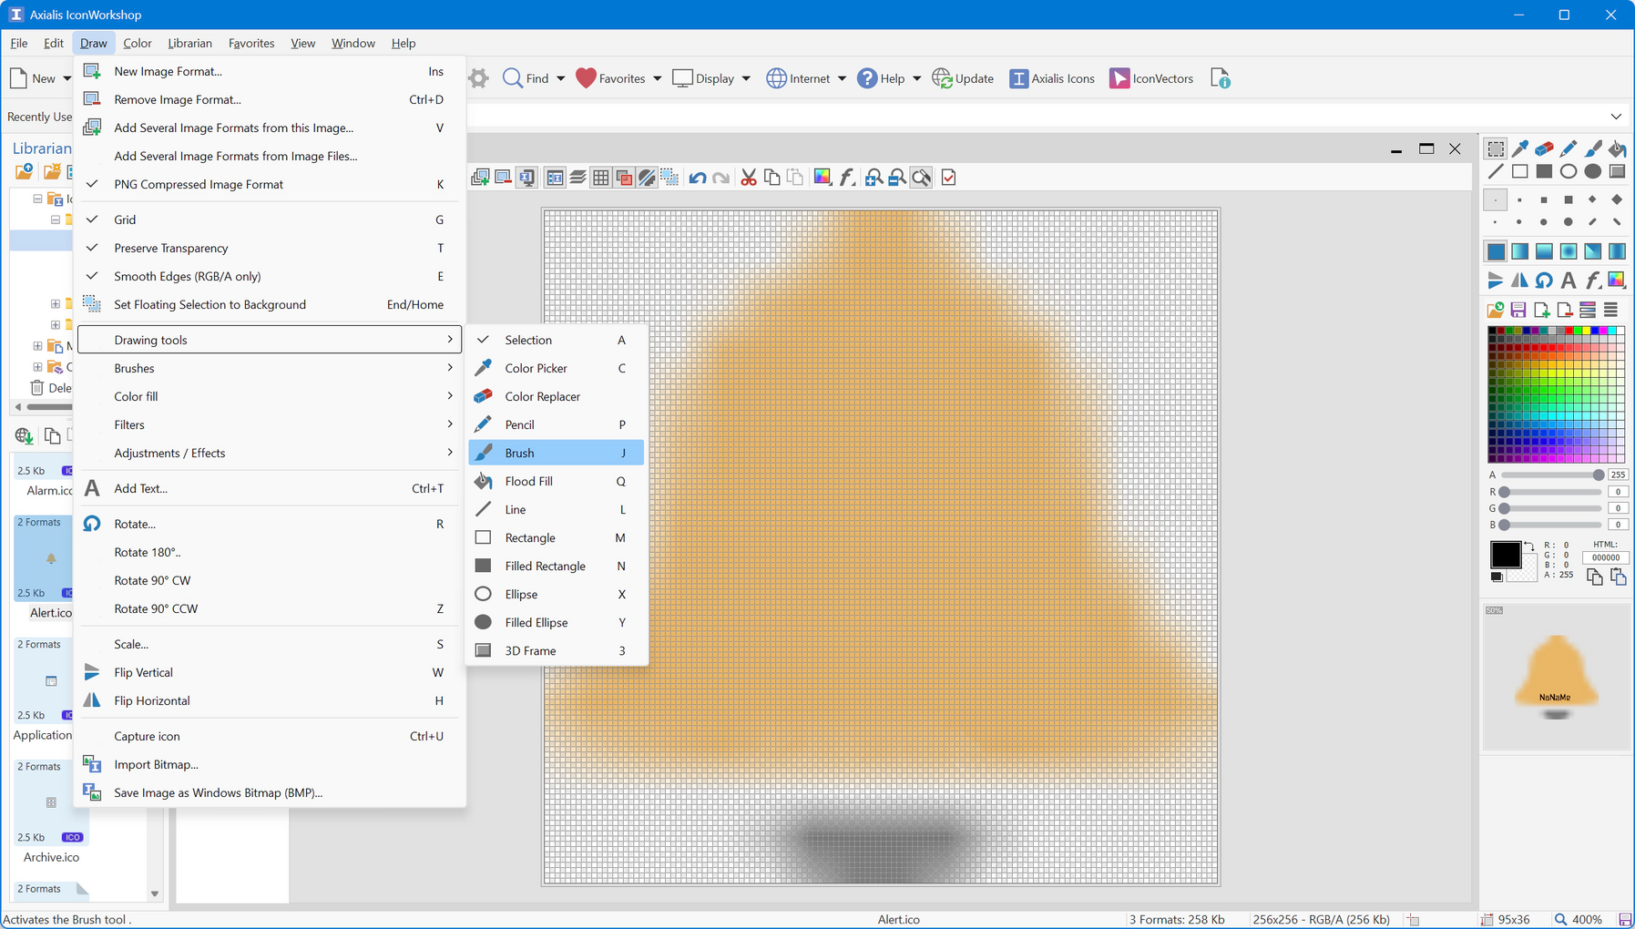Expand the Color fill submenu
The height and width of the screenshot is (929, 1635).
tap(270, 396)
